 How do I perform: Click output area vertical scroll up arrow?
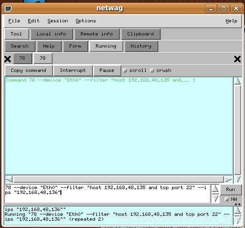[238, 81]
